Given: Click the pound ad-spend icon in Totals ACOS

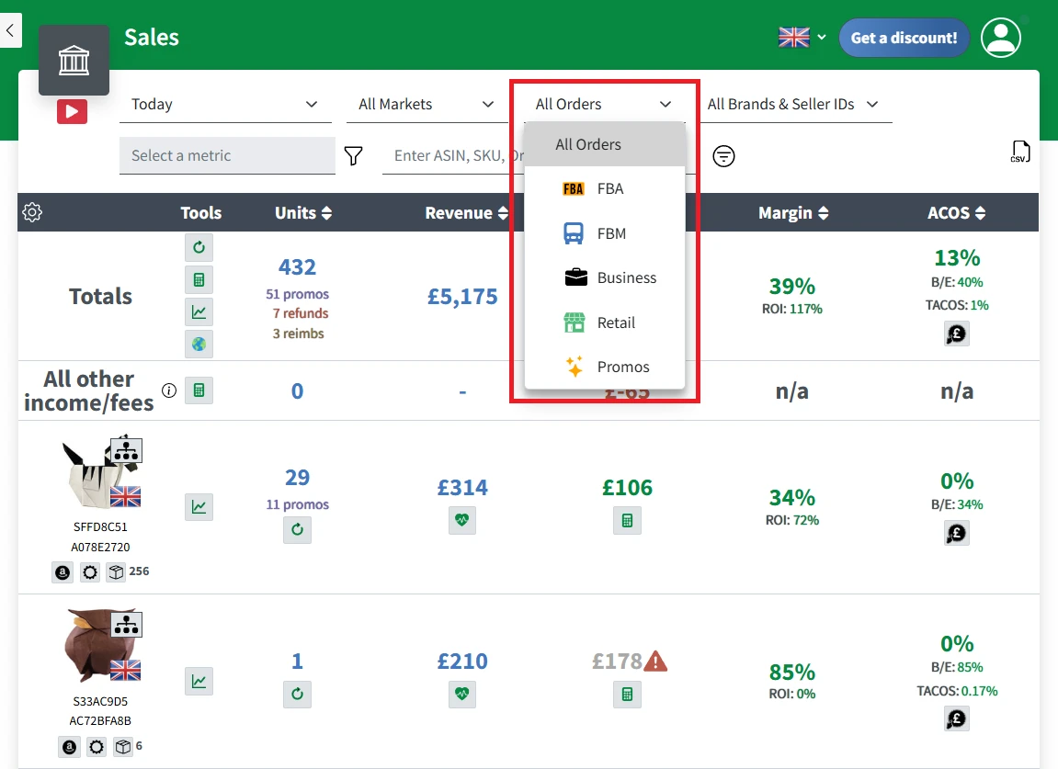Looking at the screenshot, I should pos(957,334).
